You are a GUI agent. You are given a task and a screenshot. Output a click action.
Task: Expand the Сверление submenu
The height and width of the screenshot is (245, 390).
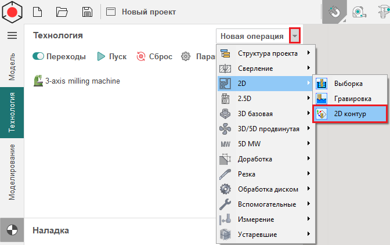[x=266, y=69]
